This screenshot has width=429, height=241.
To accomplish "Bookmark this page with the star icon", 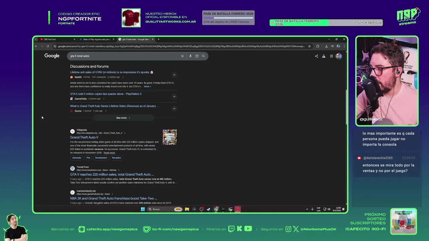I will coord(309,46).
